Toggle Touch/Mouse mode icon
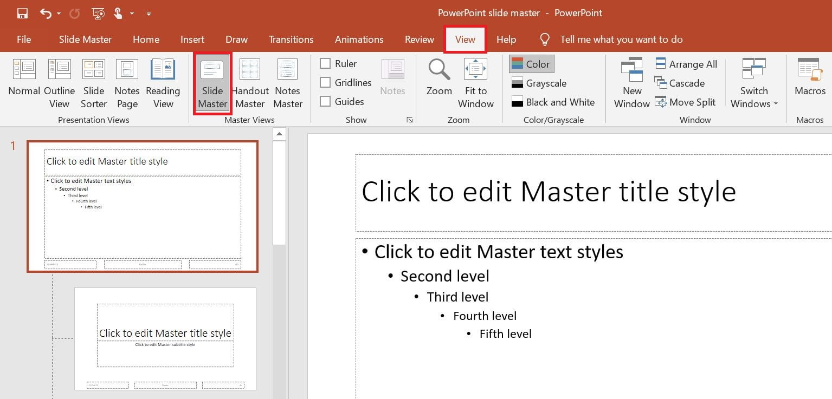 tap(118, 13)
